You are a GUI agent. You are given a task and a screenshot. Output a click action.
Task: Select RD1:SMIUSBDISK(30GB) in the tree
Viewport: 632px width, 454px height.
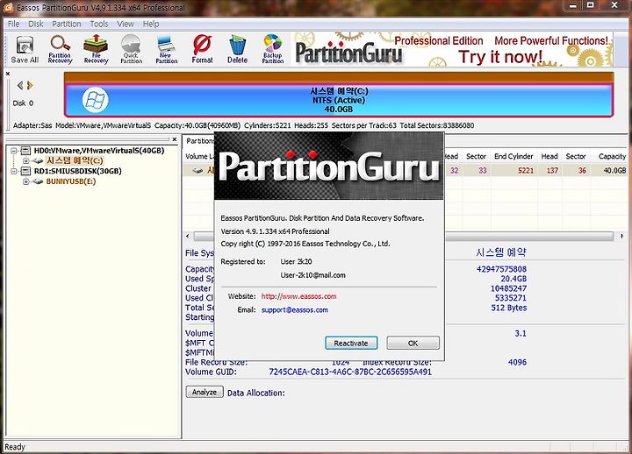78,171
